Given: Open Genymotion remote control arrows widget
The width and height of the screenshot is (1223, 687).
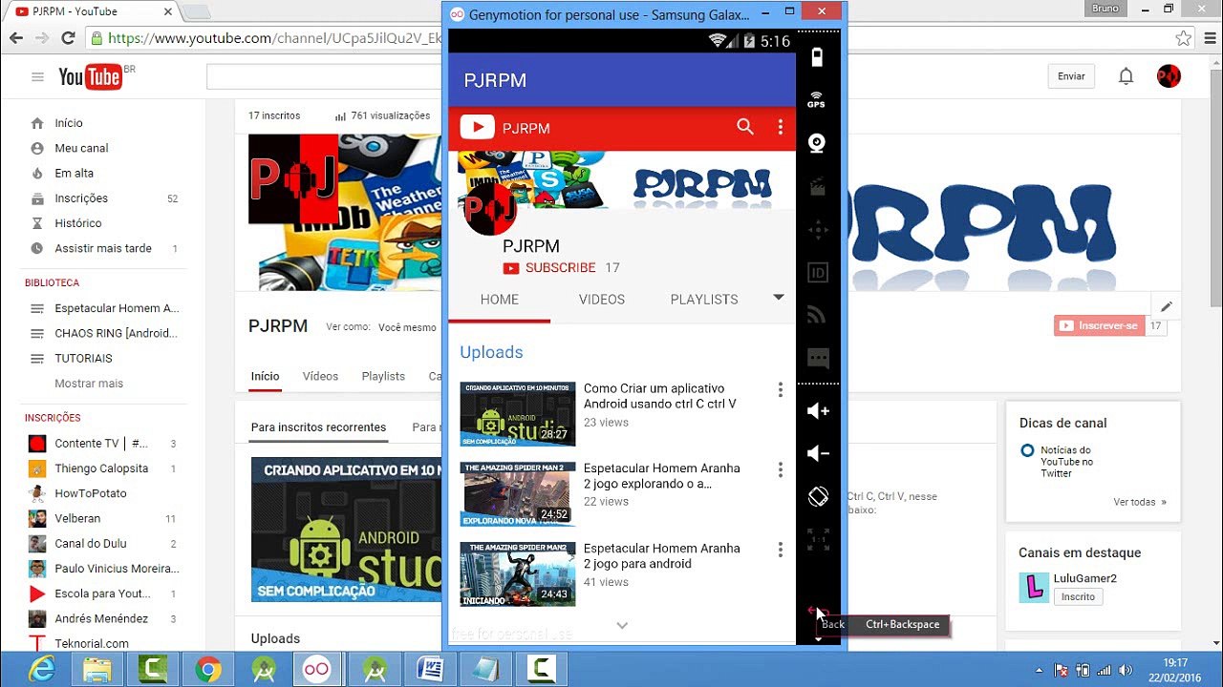Looking at the screenshot, I should 817,230.
